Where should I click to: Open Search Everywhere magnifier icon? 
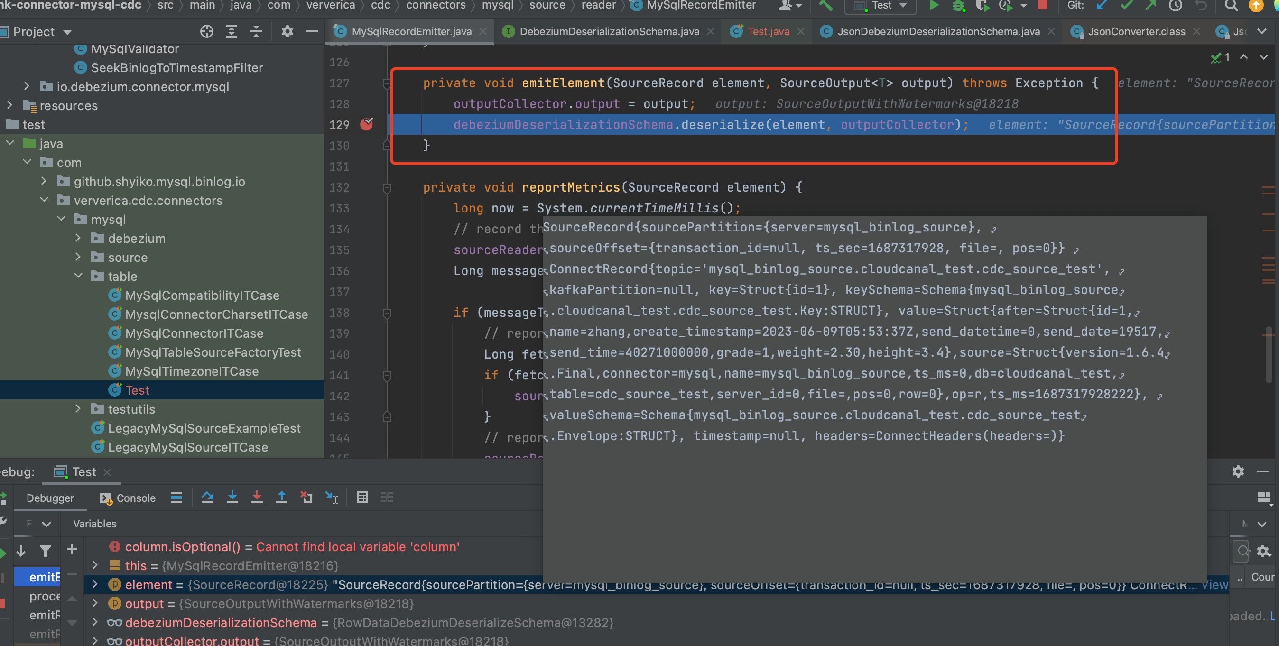coord(1232,6)
